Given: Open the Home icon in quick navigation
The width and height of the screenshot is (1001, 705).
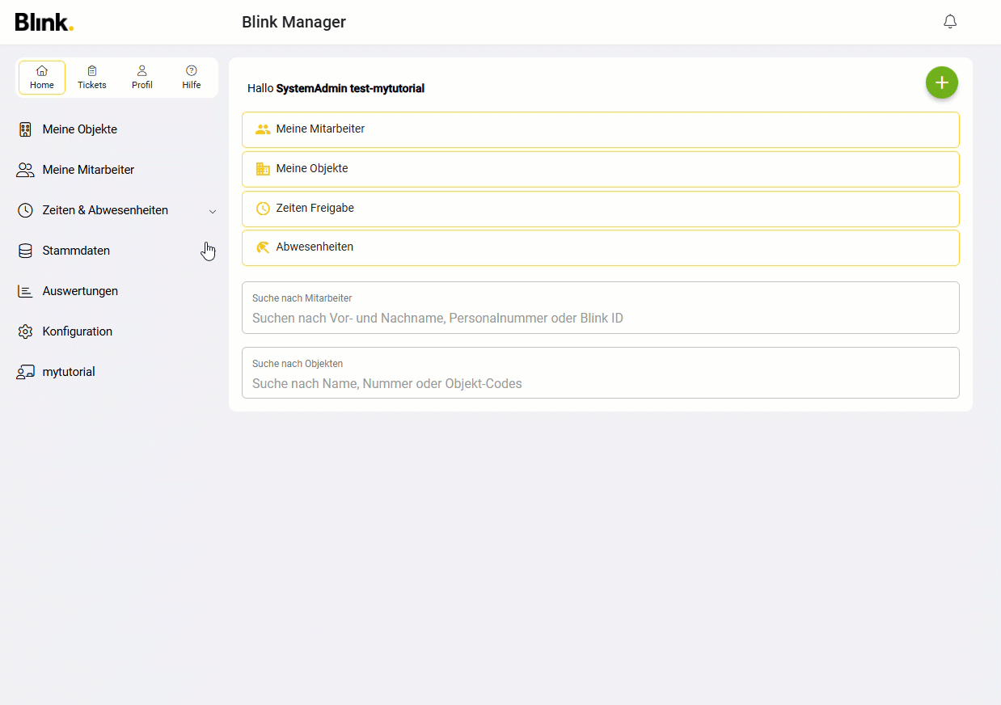Looking at the screenshot, I should (41, 71).
